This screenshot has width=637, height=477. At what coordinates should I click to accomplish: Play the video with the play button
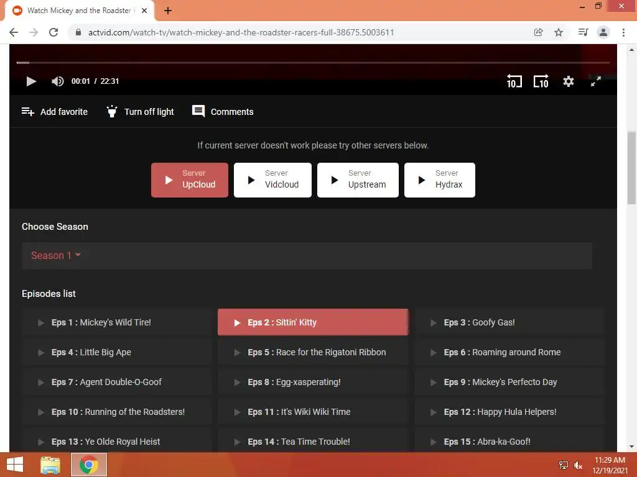31,81
